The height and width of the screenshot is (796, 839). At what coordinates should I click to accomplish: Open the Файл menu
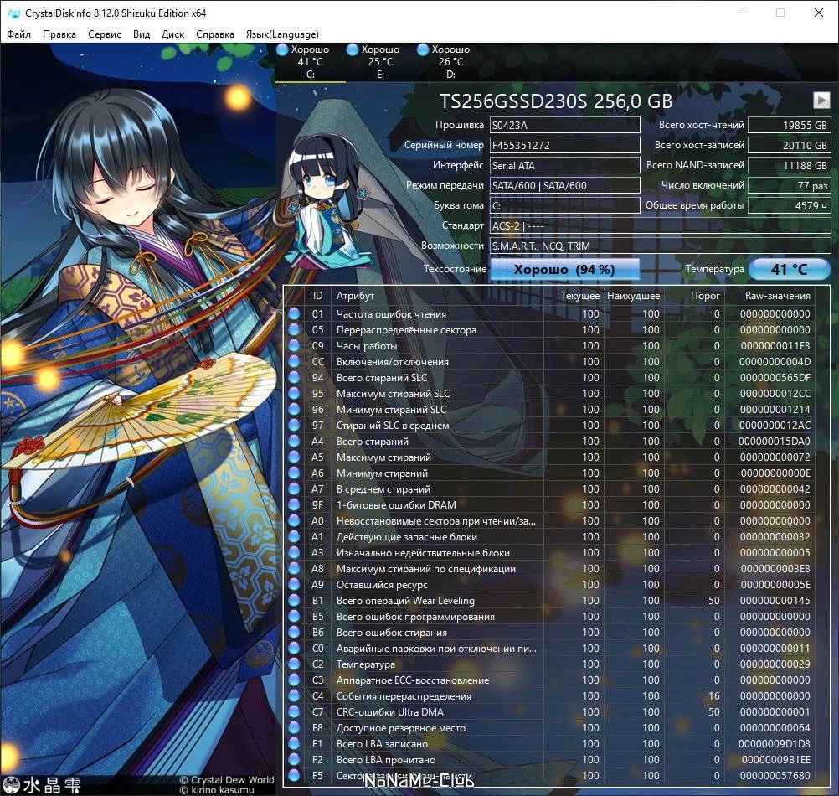18,34
